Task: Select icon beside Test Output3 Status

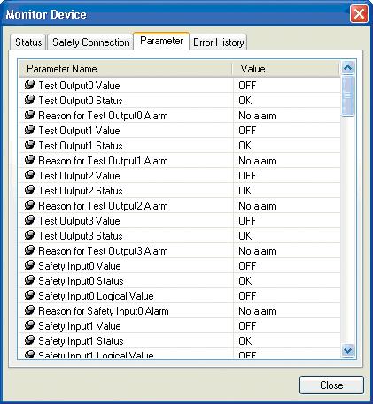Action: (29, 235)
